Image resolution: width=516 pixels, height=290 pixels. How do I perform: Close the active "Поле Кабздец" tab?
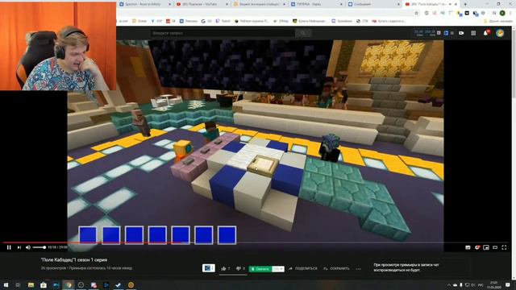click(x=456, y=4)
